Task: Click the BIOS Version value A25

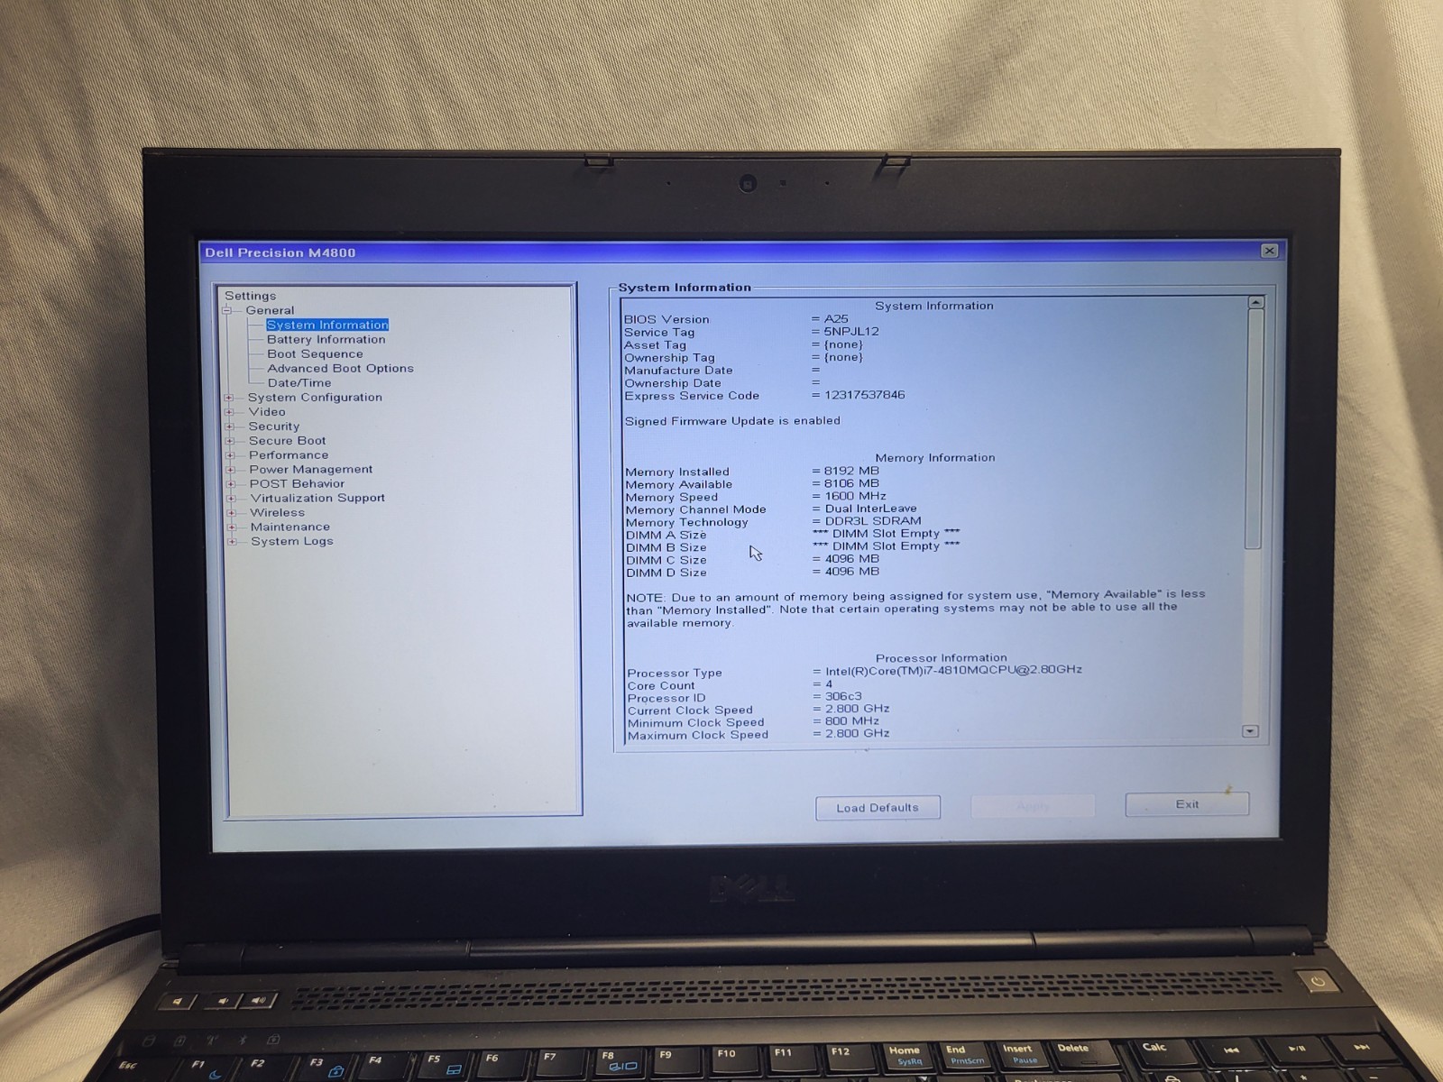Action: (x=836, y=319)
